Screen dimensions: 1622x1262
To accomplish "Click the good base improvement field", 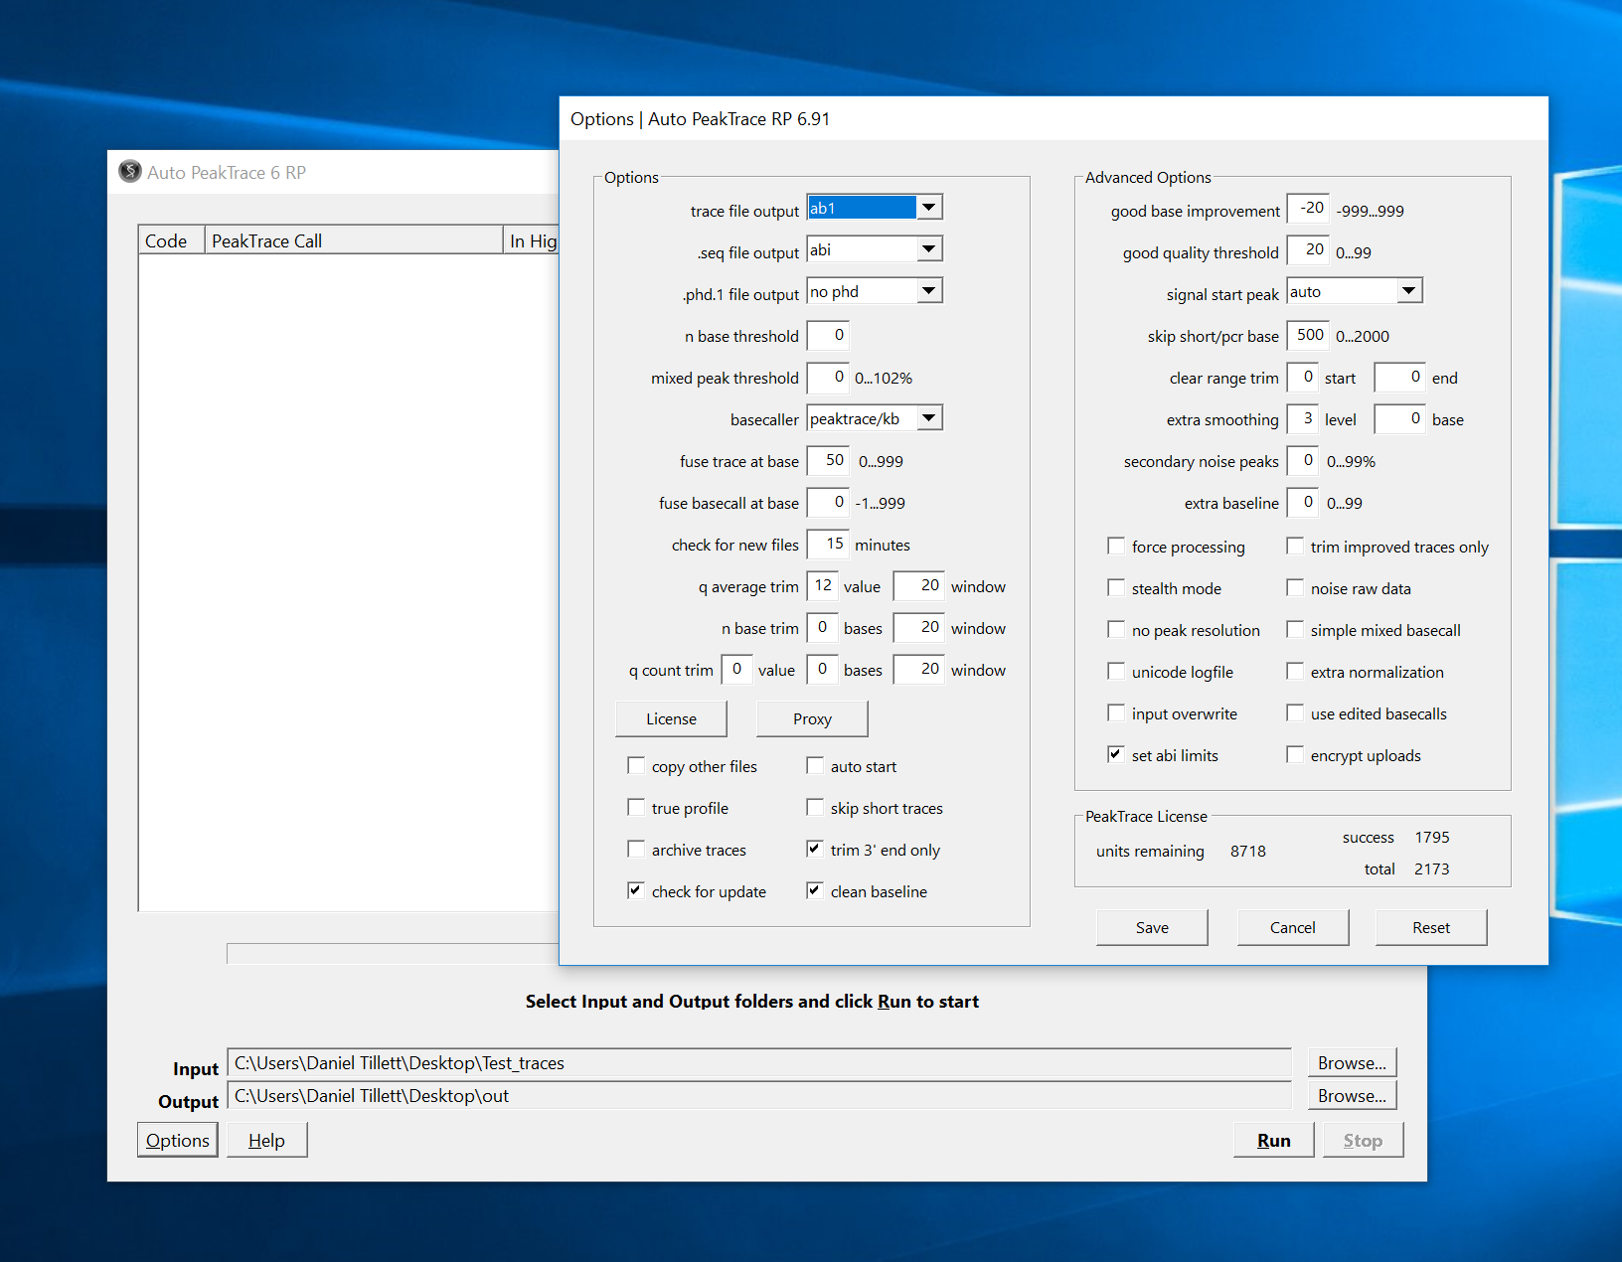I will 1308,208.
